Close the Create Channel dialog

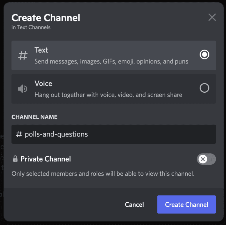click(x=212, y=17)
